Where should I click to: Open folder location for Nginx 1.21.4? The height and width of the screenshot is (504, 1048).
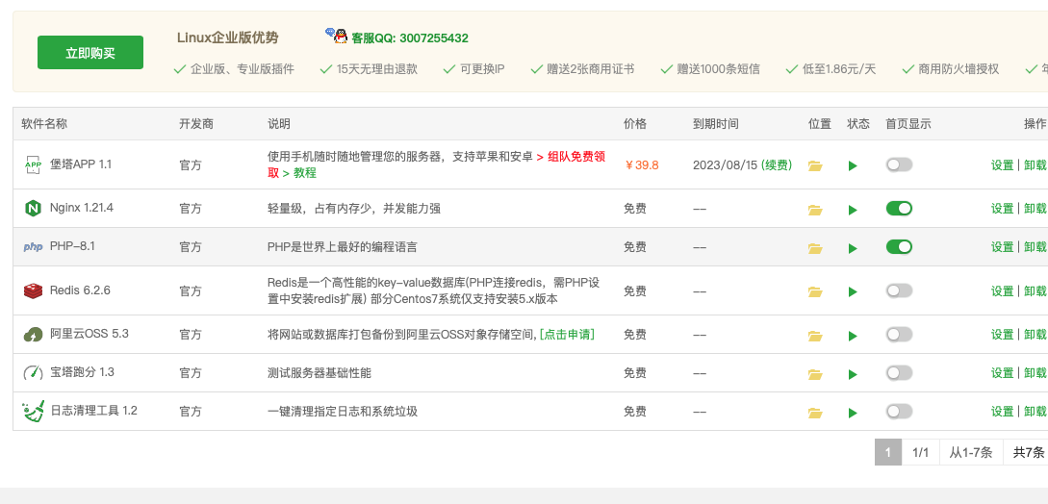[x=815, y=210]
